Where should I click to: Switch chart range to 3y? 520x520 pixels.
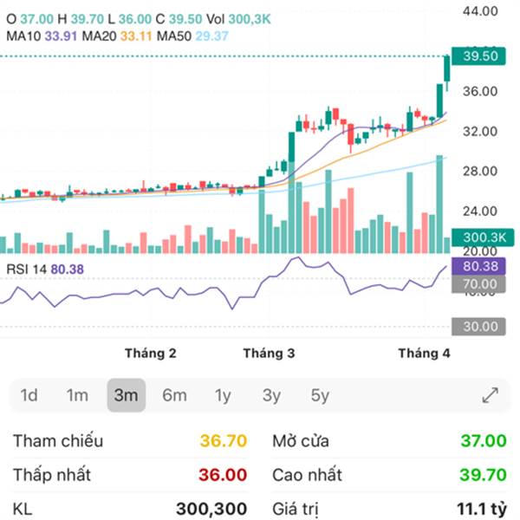tap(271, 395)
